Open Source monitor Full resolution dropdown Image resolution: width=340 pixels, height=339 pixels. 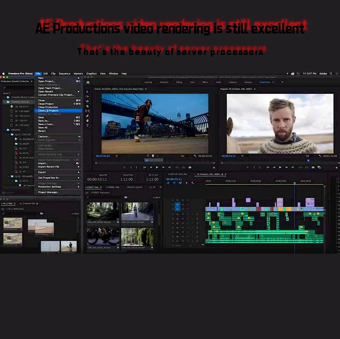[186, 156]
